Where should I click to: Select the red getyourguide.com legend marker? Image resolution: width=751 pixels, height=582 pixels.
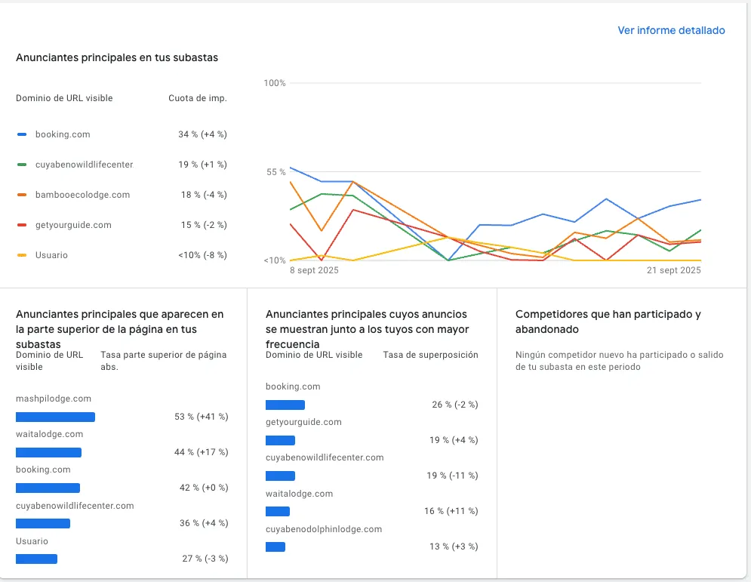click(22, 225)
